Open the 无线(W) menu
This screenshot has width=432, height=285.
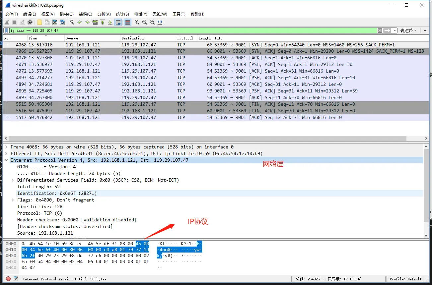[160, 14]
